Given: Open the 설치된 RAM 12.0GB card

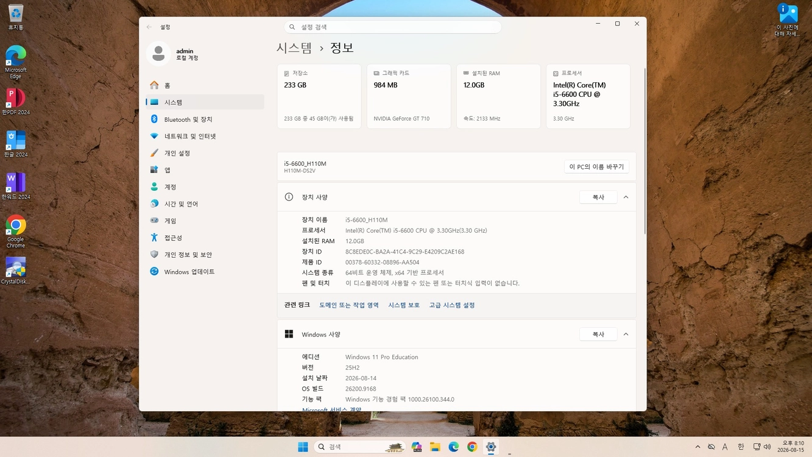Looking at the screenshot, I should tap(498, 96).
